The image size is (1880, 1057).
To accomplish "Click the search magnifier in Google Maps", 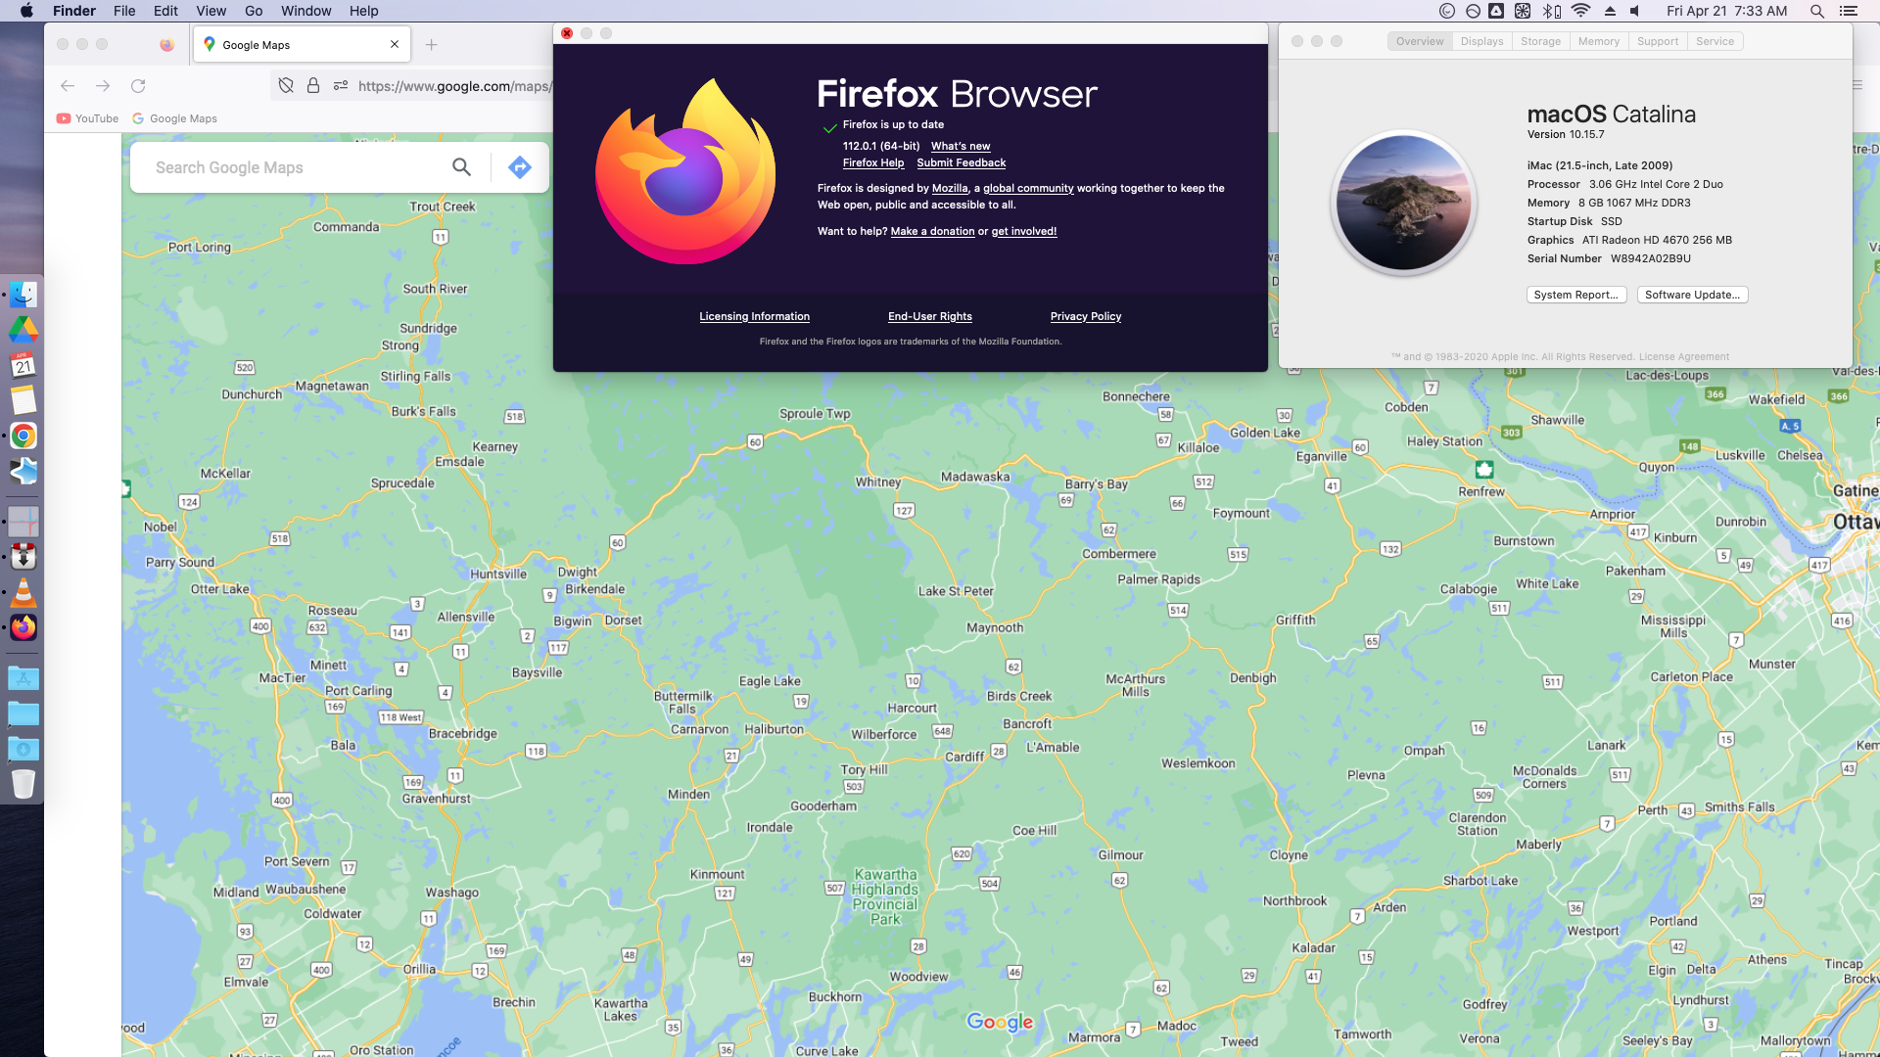I will click(461, 167).
